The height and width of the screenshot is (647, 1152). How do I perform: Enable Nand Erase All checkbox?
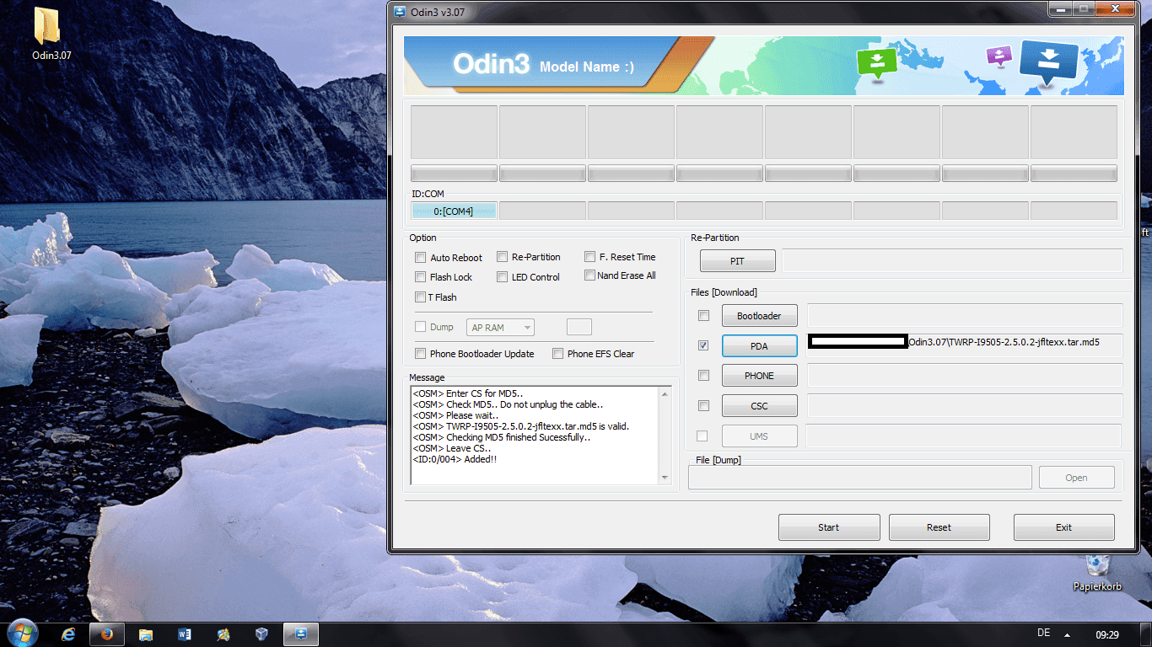click(589, 275)
